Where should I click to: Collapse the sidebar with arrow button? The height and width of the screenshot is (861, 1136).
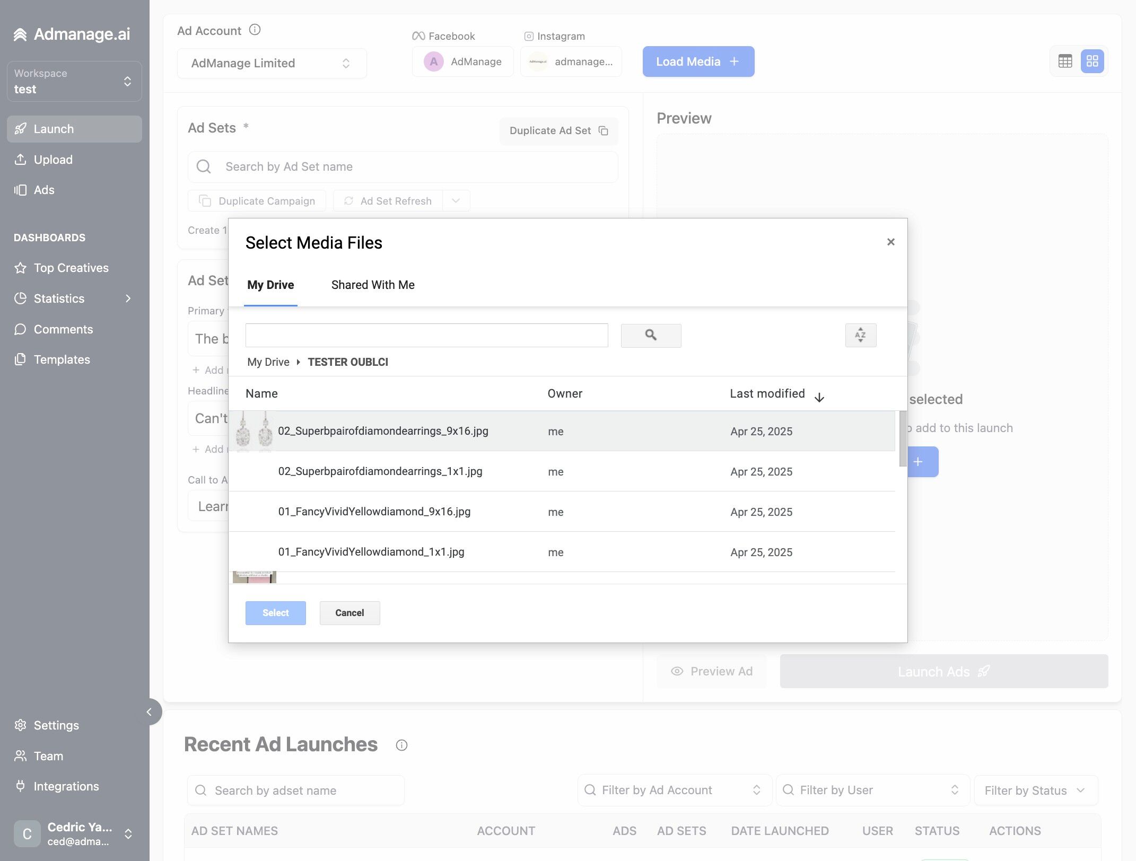point(149,712)
